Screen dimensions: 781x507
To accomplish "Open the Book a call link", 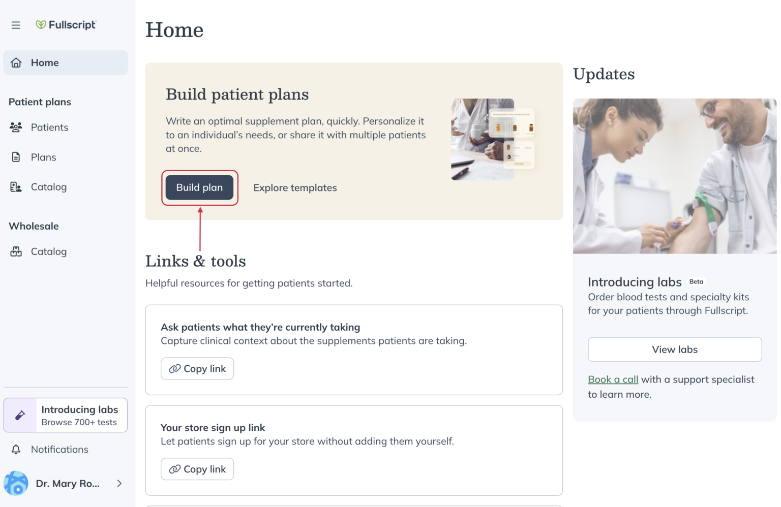I will 613,379.
